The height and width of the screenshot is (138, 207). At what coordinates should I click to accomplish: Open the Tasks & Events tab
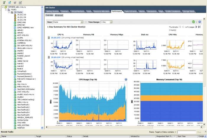(130, 11)
